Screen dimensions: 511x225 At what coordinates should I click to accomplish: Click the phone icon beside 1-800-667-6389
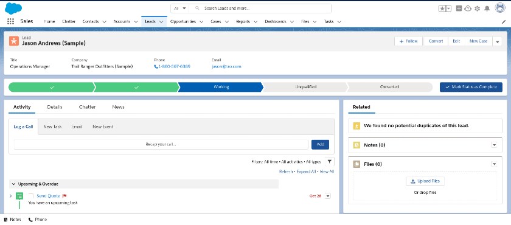click(x=156, y=66)
